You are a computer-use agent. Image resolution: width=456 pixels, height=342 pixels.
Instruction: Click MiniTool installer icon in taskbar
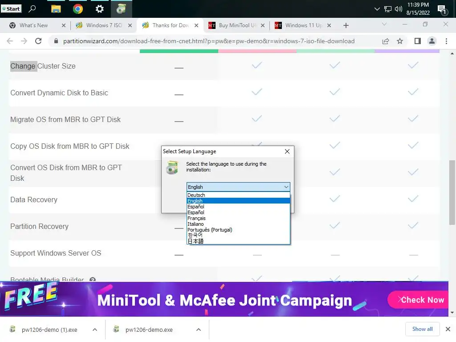[x=121, y=9]
